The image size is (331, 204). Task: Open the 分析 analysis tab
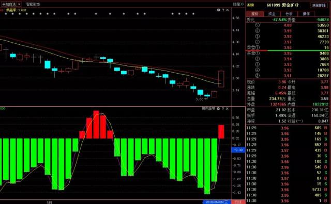[289, 14]
